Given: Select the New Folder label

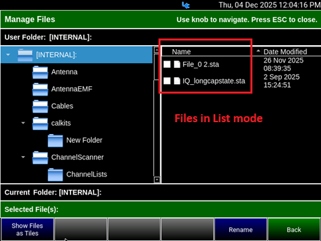Looking at the screenshot, I should 85,140.
